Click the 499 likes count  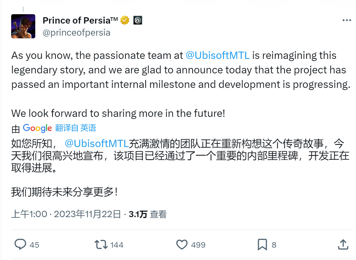[x=198, y=245]
